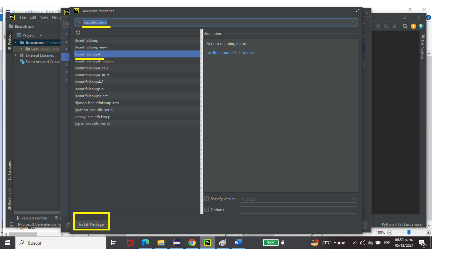The image size is (454, 255).
Task: Switch to PyCharm taskbar icon
Action: tap(207, 243)
